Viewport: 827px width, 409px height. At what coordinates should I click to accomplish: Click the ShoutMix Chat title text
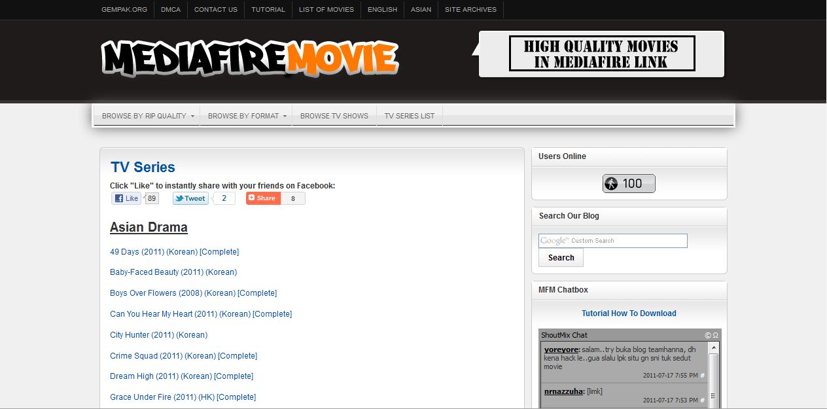pyautogui.click(x=564, y=335)
